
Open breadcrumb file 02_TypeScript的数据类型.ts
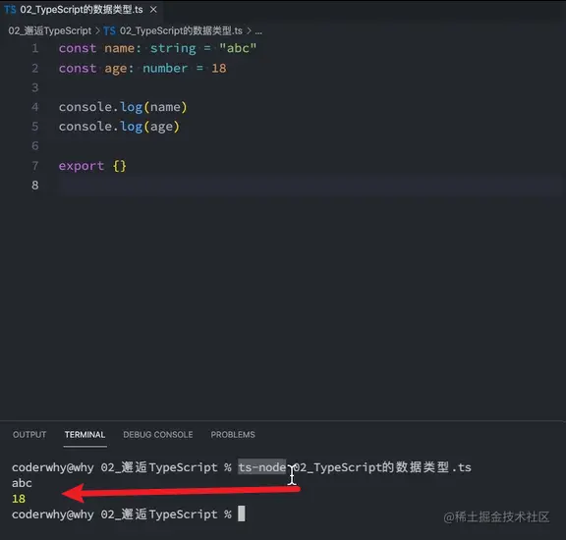tap(181, 30)
